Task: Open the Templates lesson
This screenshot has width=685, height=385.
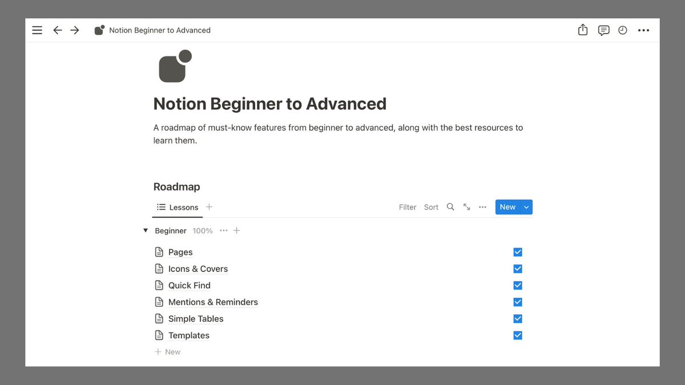Action: 189,335
